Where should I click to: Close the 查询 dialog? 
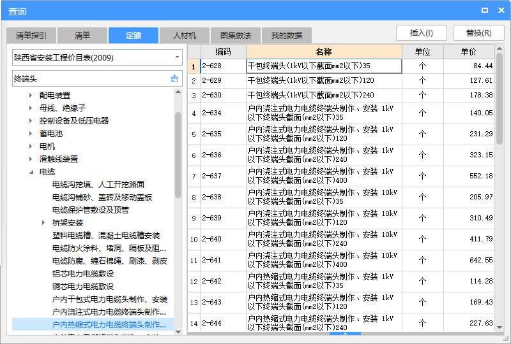[x=501, y=10]
